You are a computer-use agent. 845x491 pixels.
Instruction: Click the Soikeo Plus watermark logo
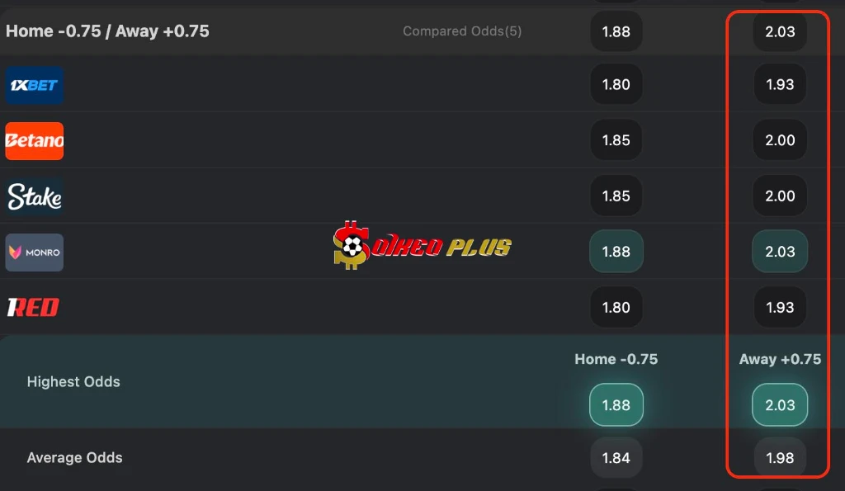pyautogui.click(x=422, y=245)
